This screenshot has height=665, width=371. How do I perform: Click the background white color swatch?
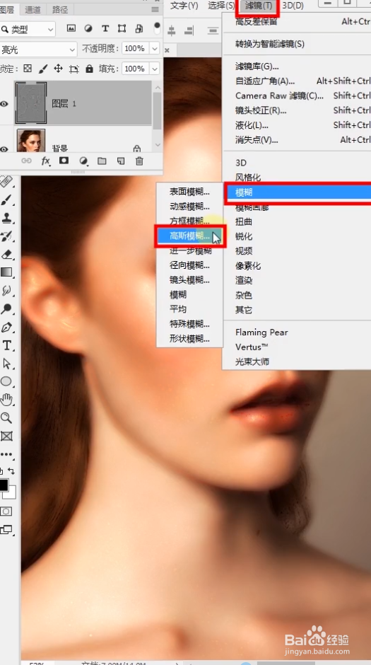(x=12, y=494)
